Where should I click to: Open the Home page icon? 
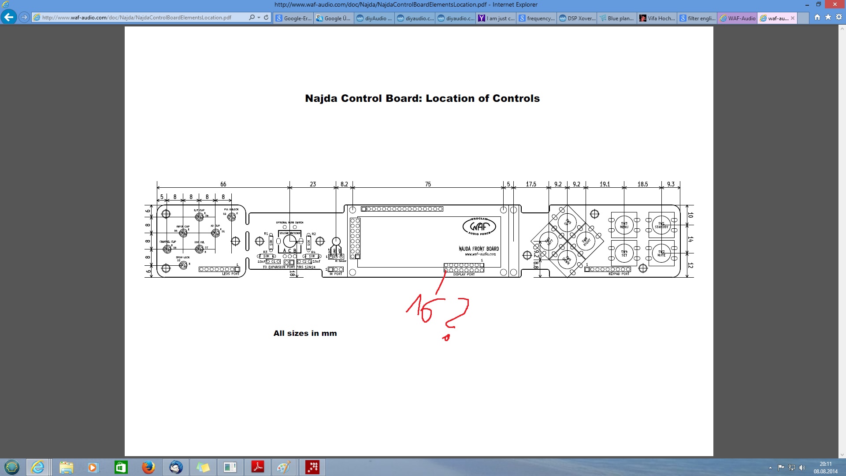(x=817, y=17)
